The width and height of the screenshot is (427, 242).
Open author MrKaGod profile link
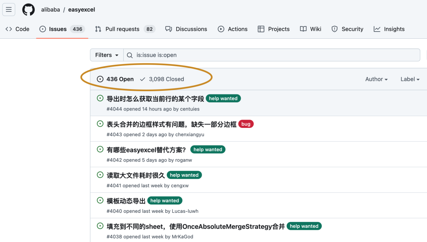click(182, 237)
